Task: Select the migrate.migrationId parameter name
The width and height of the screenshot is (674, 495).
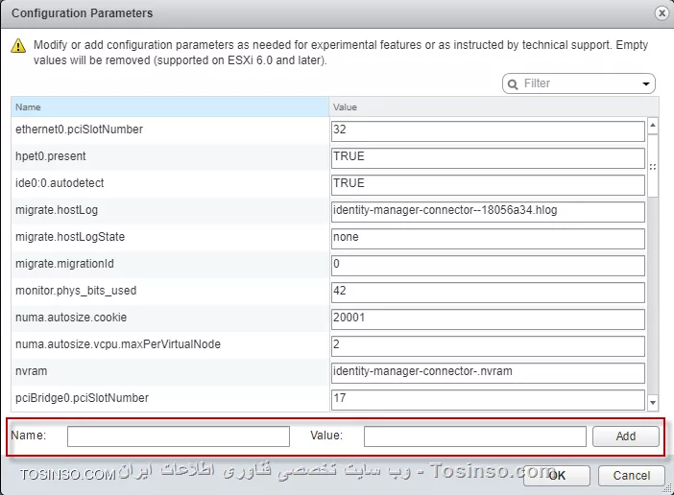Action: click(x=64, y=264)
